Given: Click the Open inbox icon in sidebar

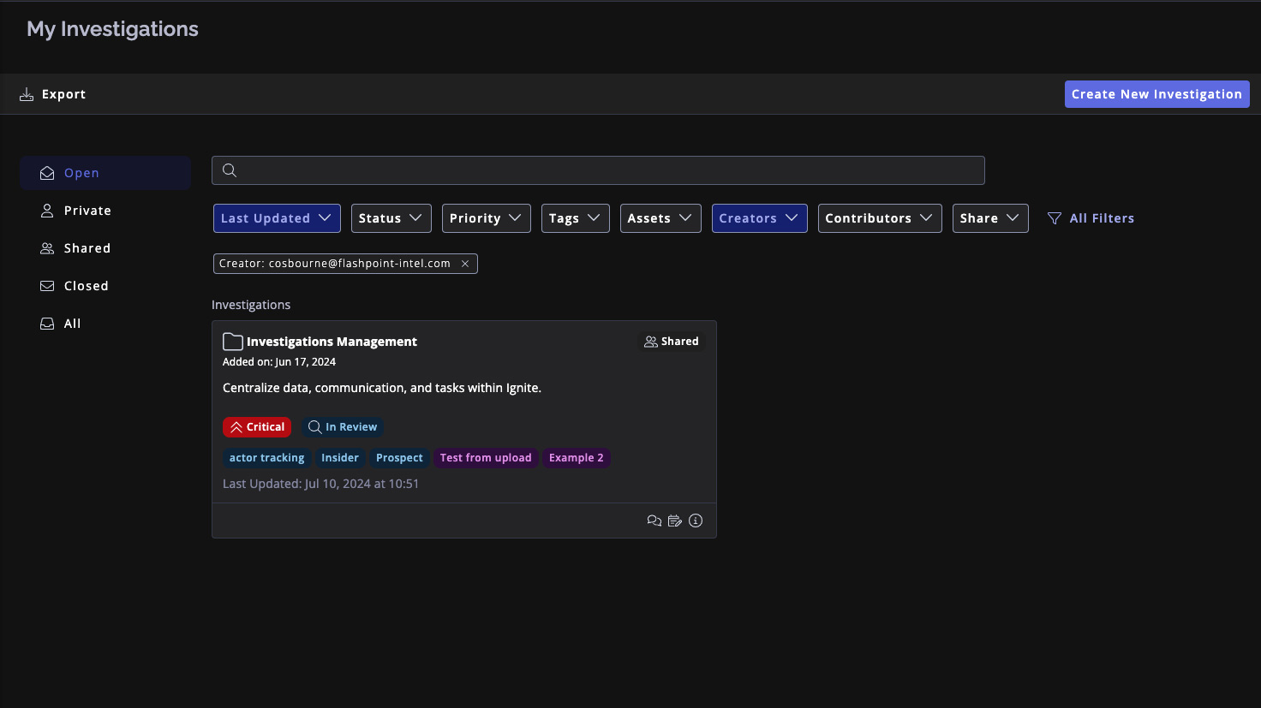Looking at the screenshot, I should (47, 173).
